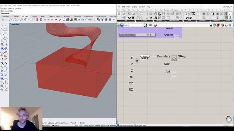Click the black square component in Eigen panel
Screen dimensions: 234x131
(x=133, y=18)
